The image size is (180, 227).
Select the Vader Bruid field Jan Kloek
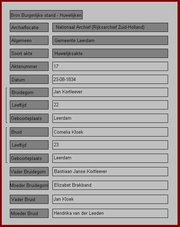click(110, 199)
